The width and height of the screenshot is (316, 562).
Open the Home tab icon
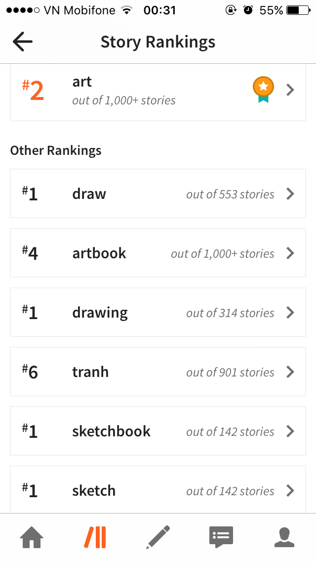(32, 537)
